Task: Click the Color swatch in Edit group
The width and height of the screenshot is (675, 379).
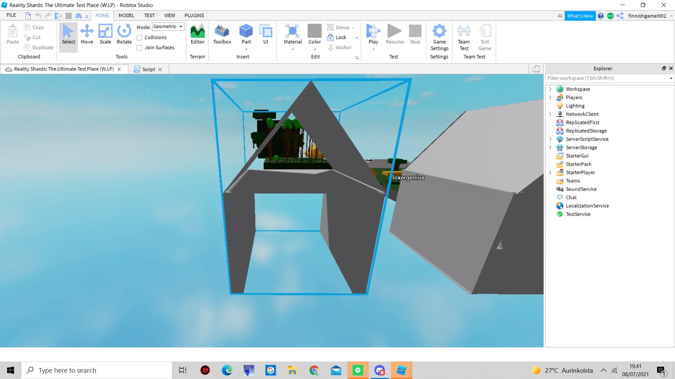Action: click(315, 31)
